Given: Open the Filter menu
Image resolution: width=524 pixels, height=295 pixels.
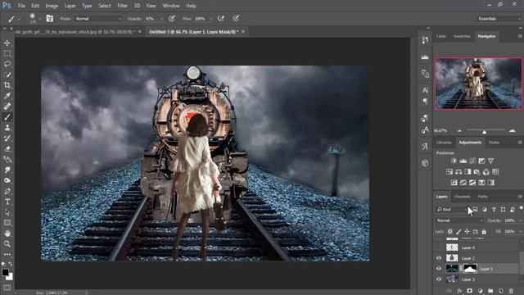Looking at the screenshot, I should coord(122,6).
